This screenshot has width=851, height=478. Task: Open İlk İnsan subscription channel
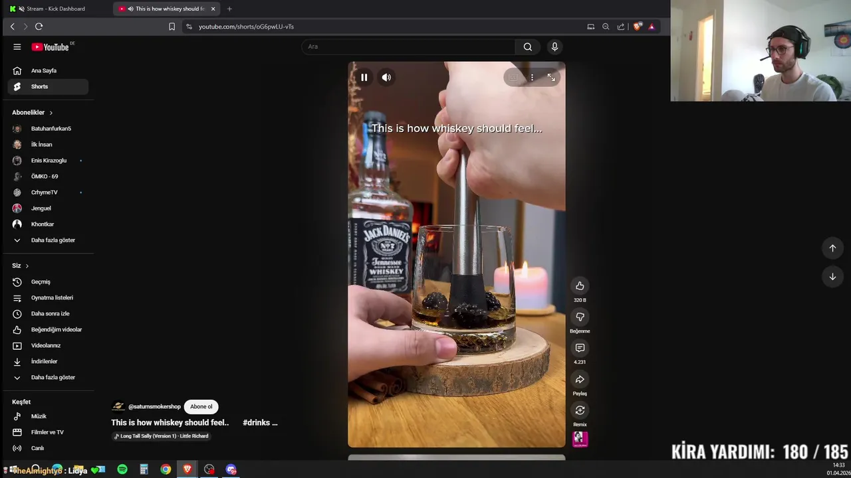tap(48, 145)
